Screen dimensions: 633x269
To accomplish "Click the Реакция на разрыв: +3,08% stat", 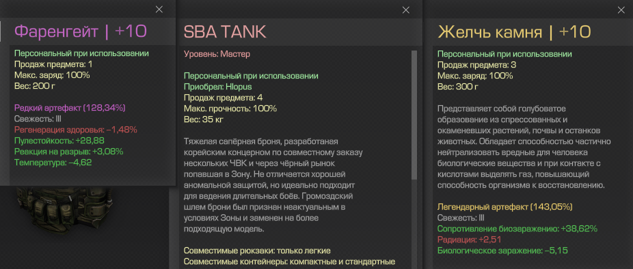I will point(68,152).
